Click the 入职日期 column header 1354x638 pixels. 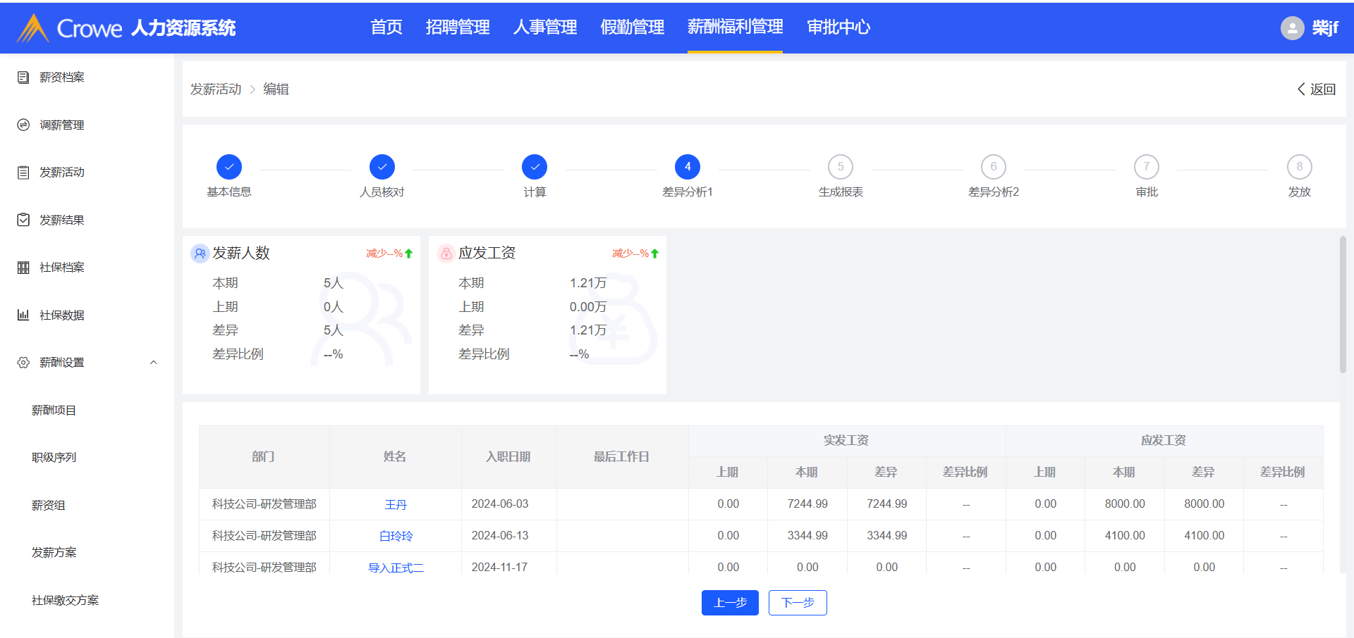(508, 457)
